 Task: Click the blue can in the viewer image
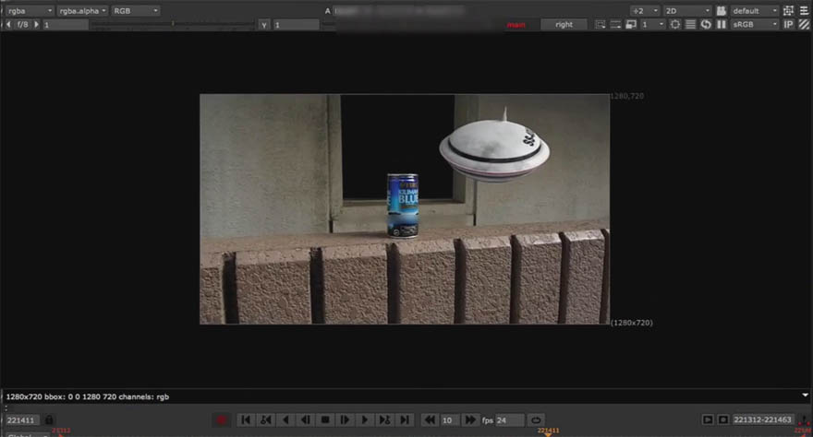403,206
